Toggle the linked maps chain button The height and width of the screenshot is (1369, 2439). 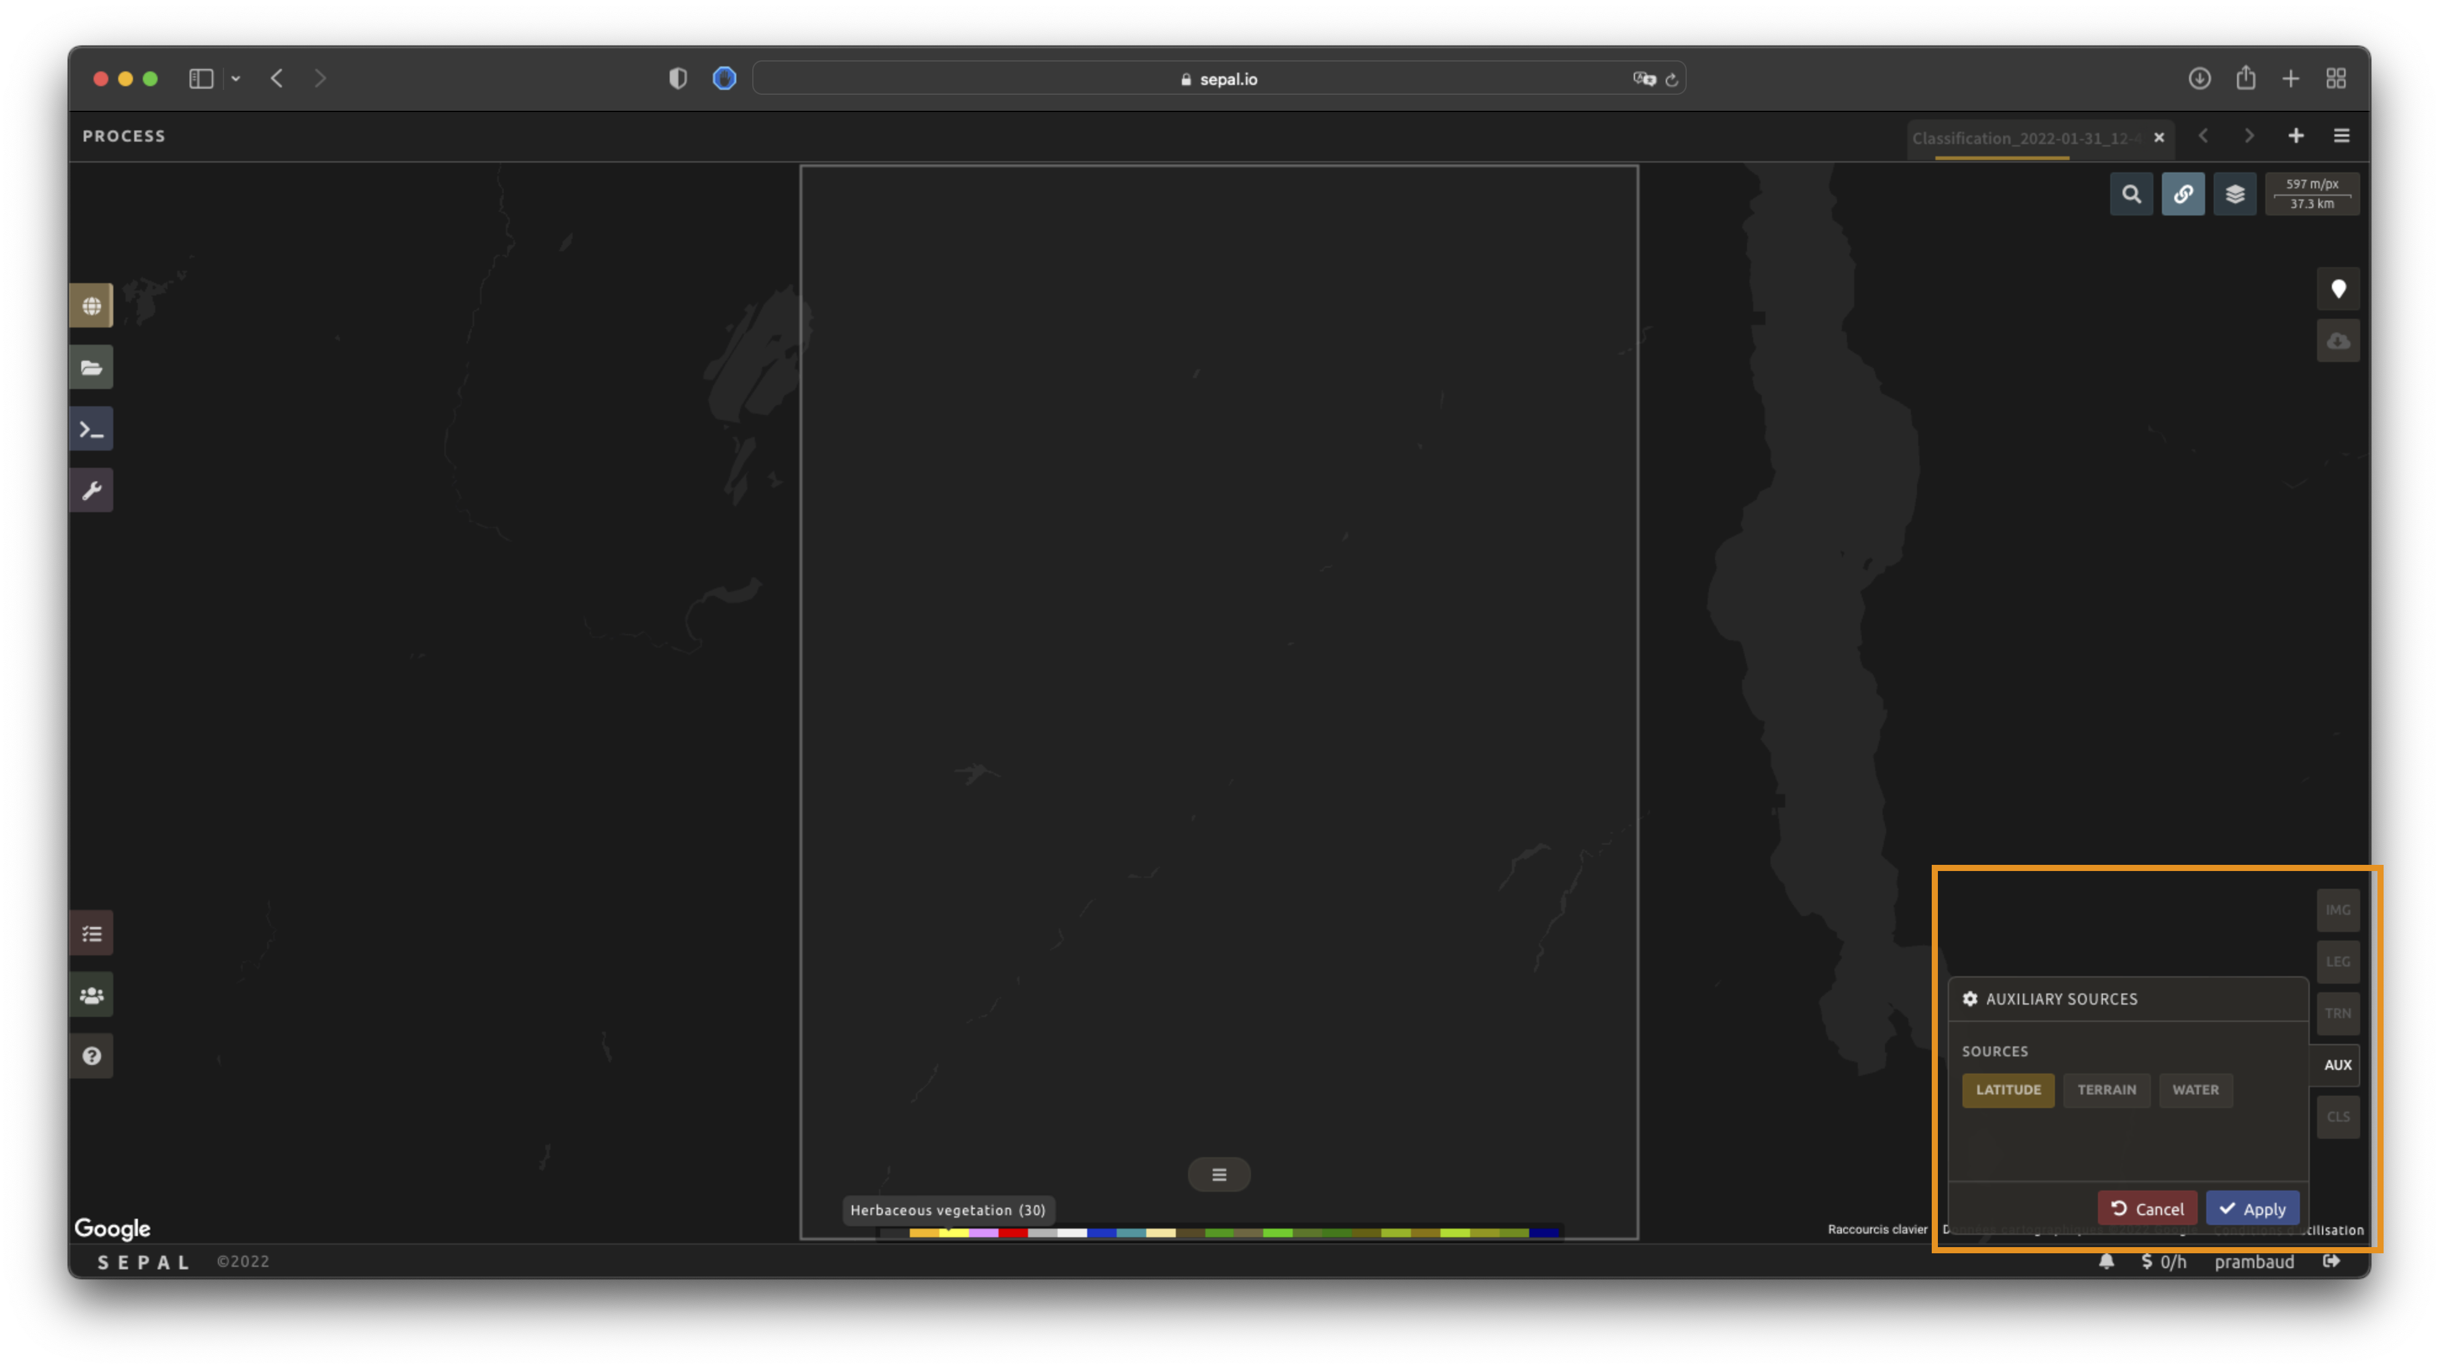coord(2182,194)
